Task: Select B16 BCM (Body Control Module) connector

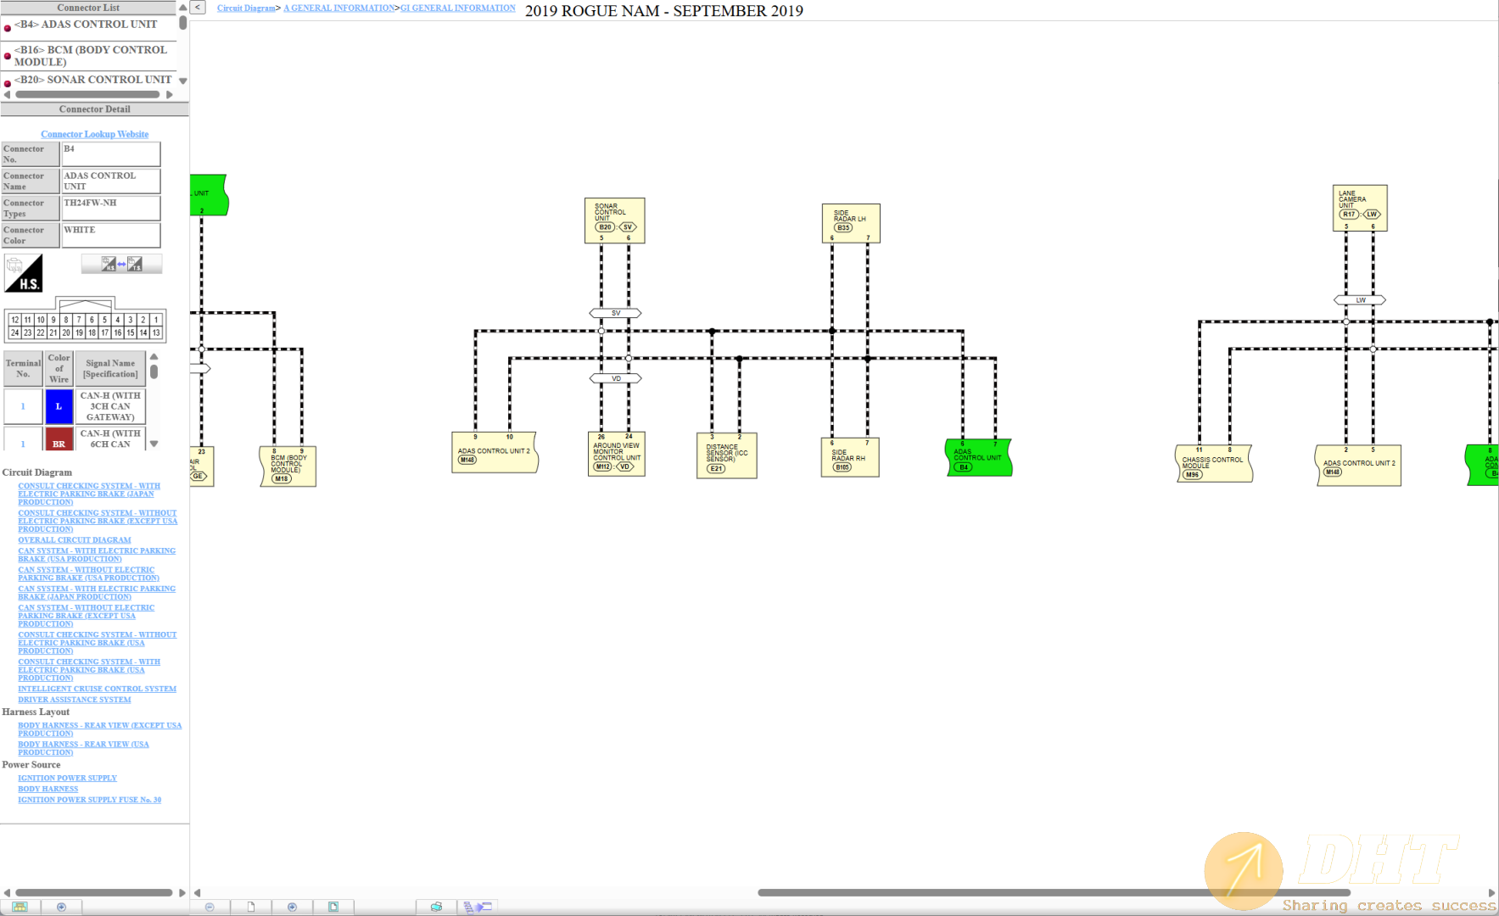Action: pyautogui.click(x=90, y=56)
